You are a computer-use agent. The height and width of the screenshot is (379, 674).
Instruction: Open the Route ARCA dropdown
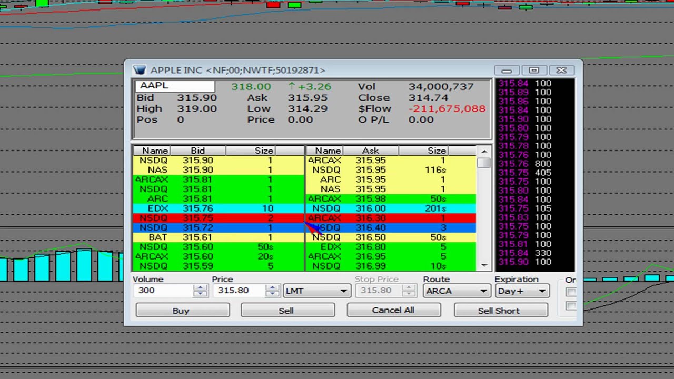point(456,291)
